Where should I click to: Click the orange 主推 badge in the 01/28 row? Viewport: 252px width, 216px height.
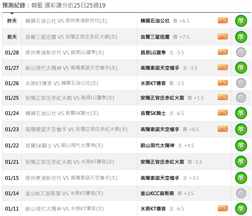coord(223,52)
